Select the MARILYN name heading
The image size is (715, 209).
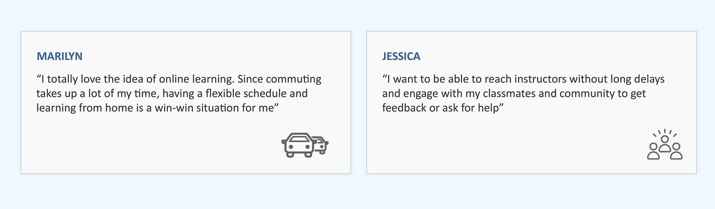59,56
